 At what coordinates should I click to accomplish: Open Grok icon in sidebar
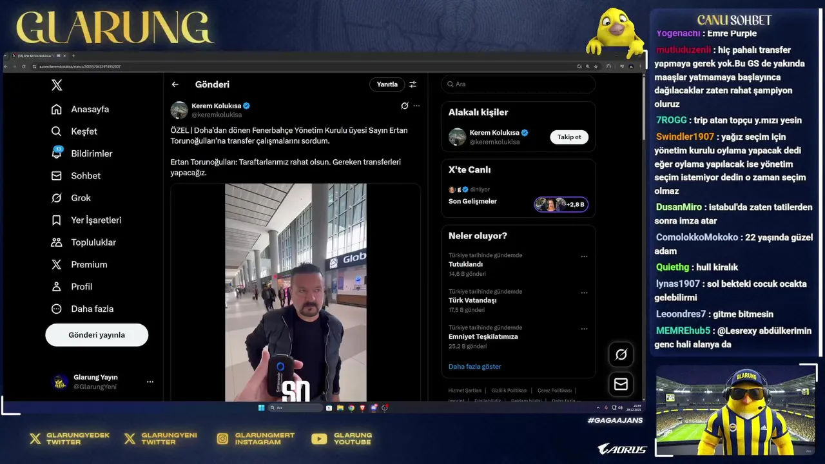(x=57, y=198)
